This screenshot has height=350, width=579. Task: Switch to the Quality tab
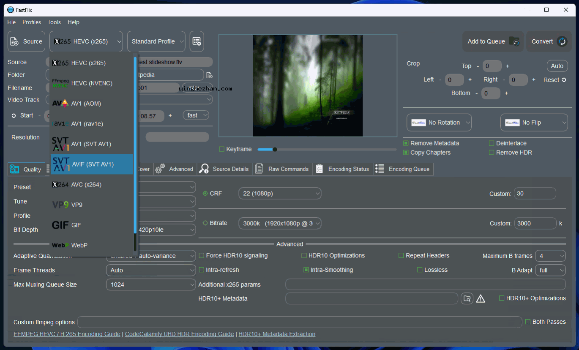click(x=26, y=169)
